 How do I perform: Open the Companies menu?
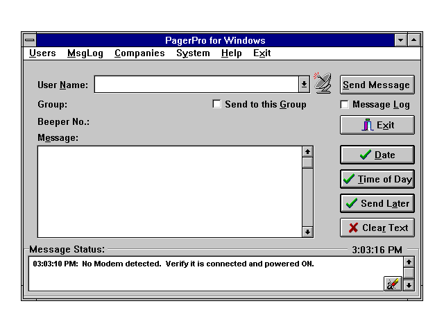[139, 53]
